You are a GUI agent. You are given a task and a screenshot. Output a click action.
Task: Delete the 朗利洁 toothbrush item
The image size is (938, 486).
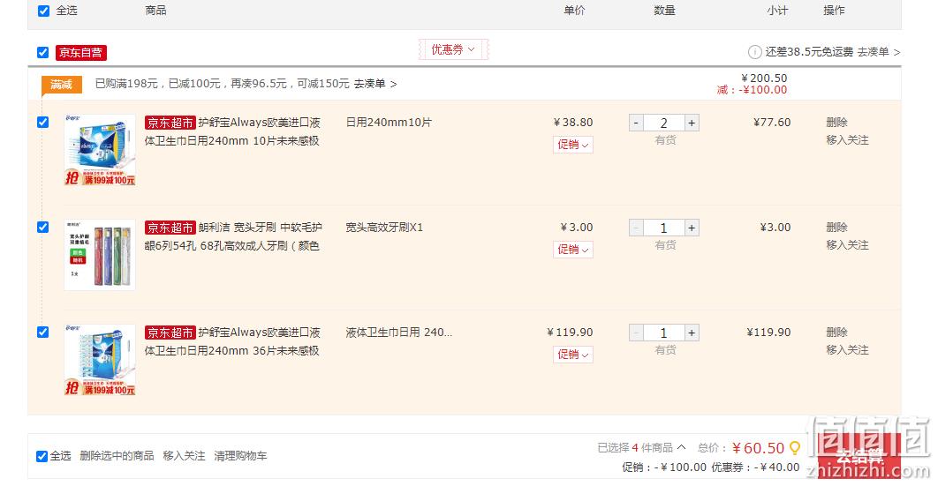[x=836, y=228]
